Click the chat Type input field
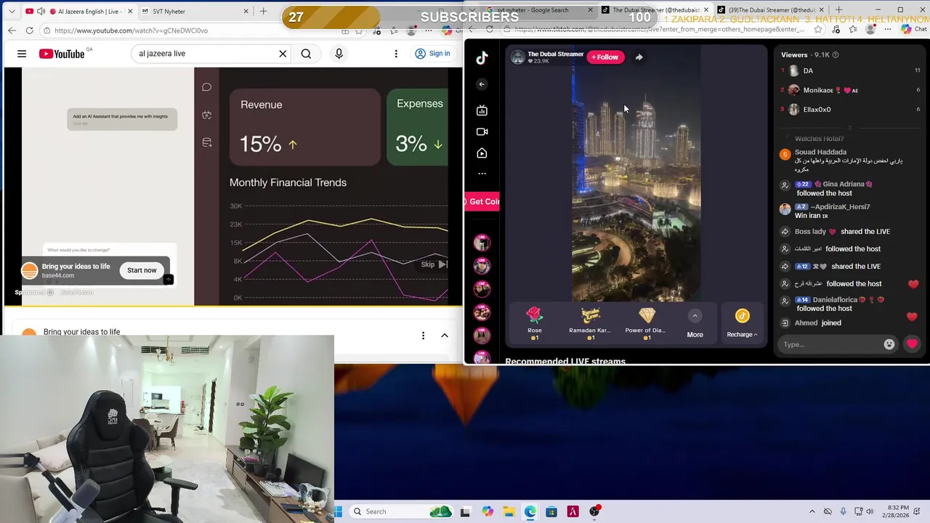Viewport: 930px width, 523px height. tap(828, 344)
